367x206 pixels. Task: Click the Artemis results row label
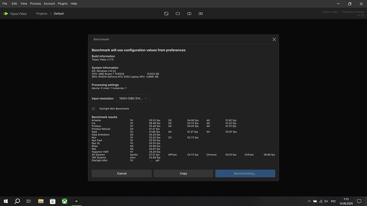click(96, 120)
